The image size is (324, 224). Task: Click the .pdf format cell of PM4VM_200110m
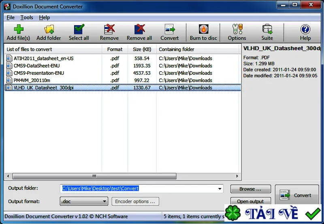coord(115,80)
